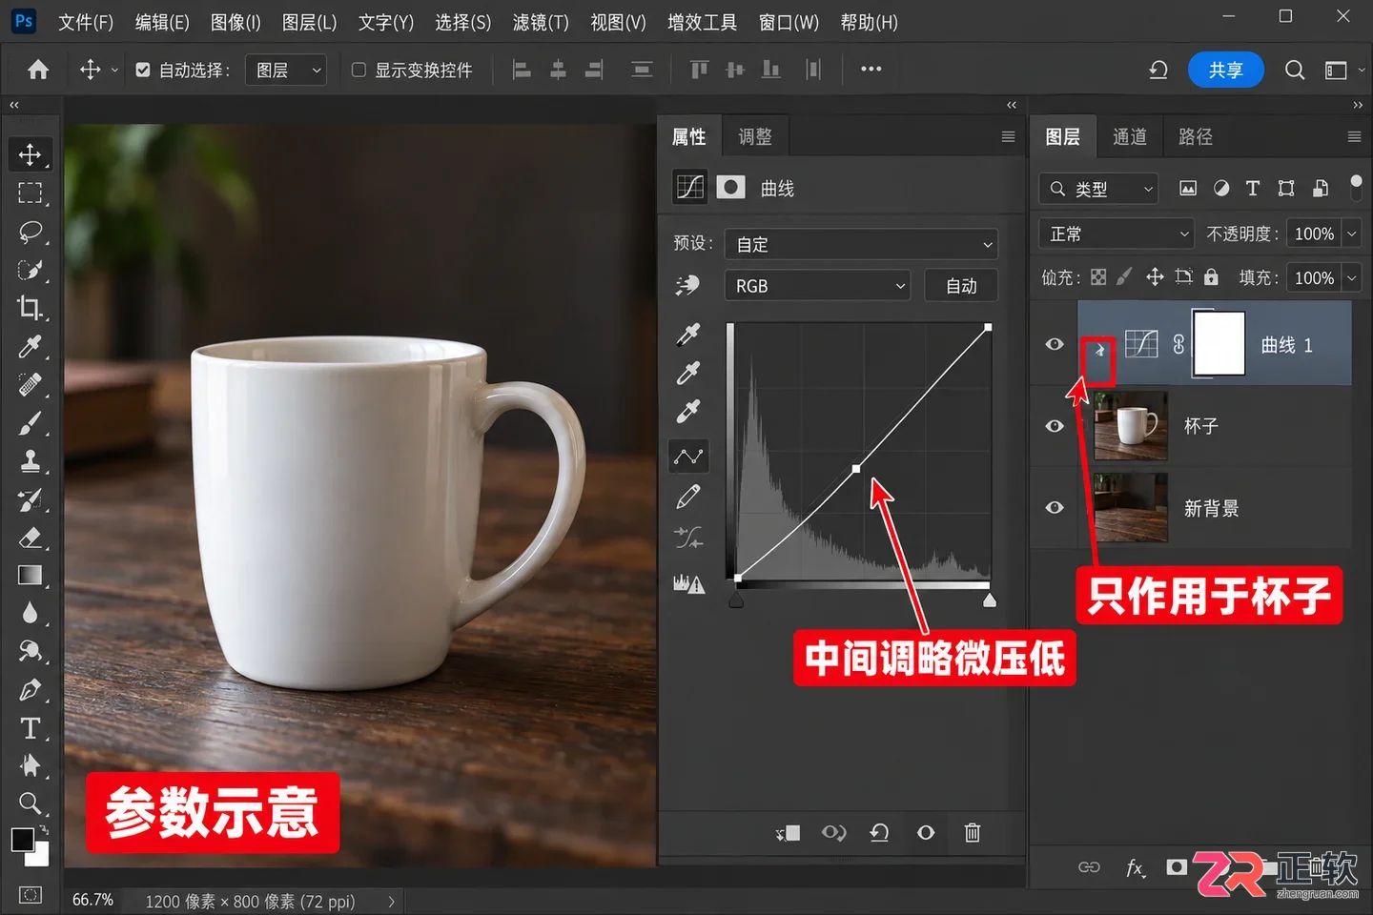Expand the opacity 100% slider arrow
The width and height of the screenshot is (1373, 915).
(1351, 234)
